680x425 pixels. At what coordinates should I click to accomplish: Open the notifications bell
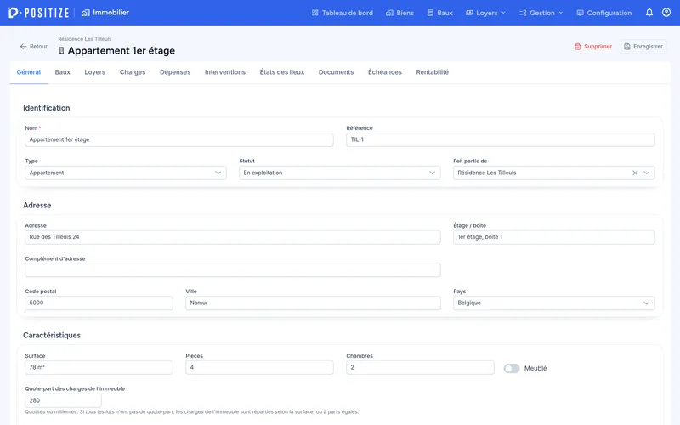tap(649, 13)
